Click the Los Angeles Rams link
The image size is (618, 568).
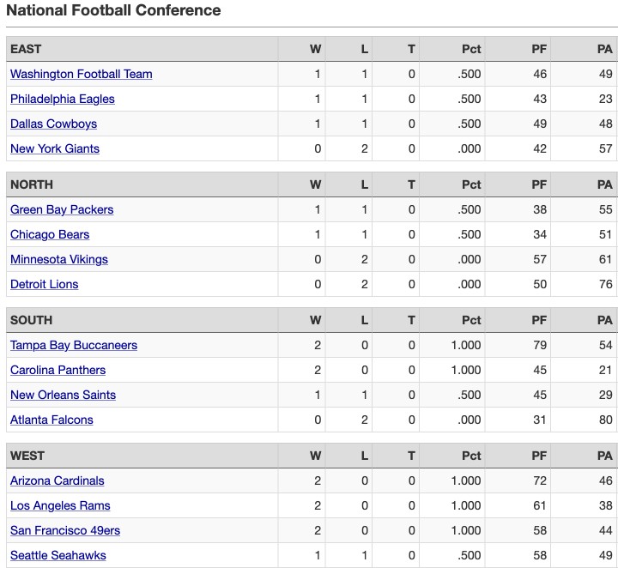click(x=60, y=505)
